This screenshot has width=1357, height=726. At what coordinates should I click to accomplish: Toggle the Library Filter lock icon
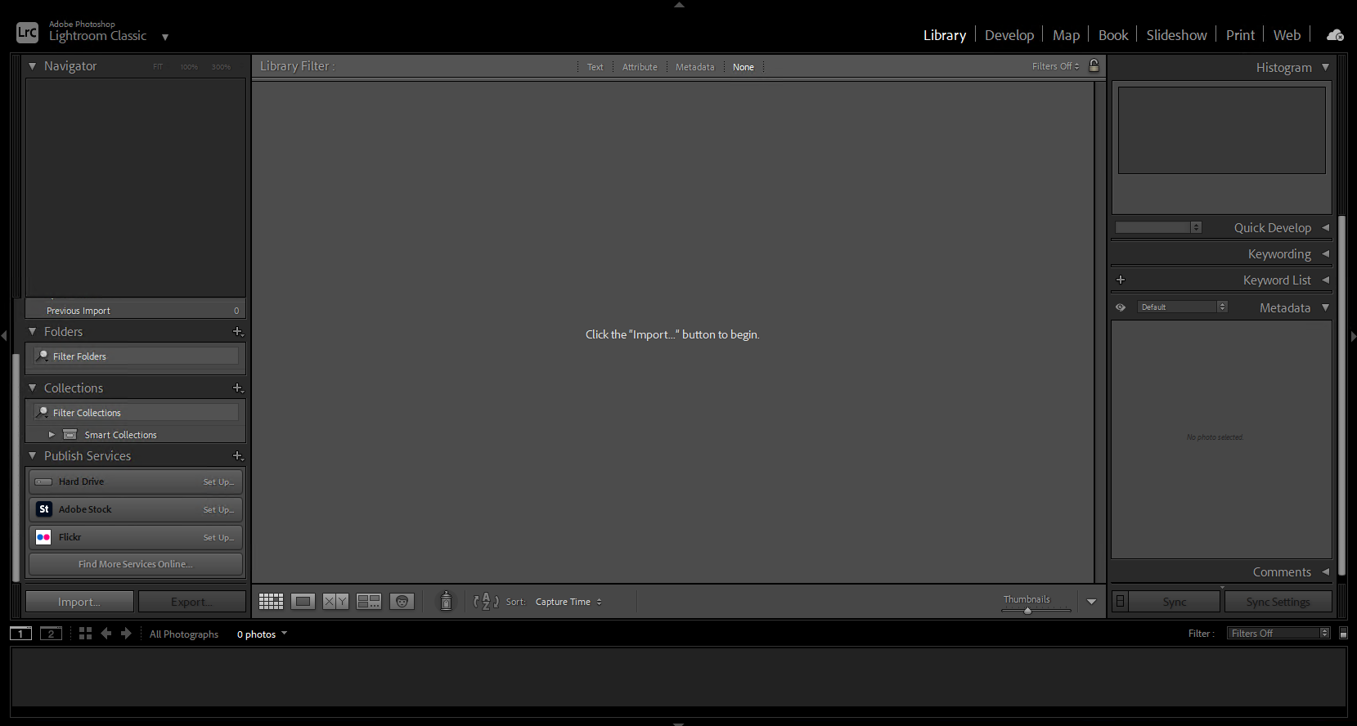point(1094,66)
